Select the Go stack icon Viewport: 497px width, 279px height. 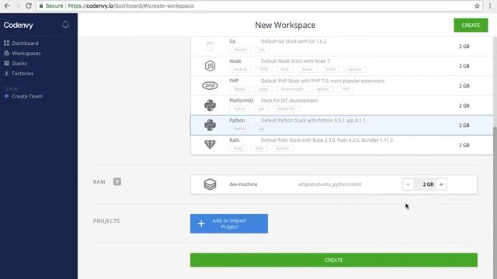[x=210, y=46]
